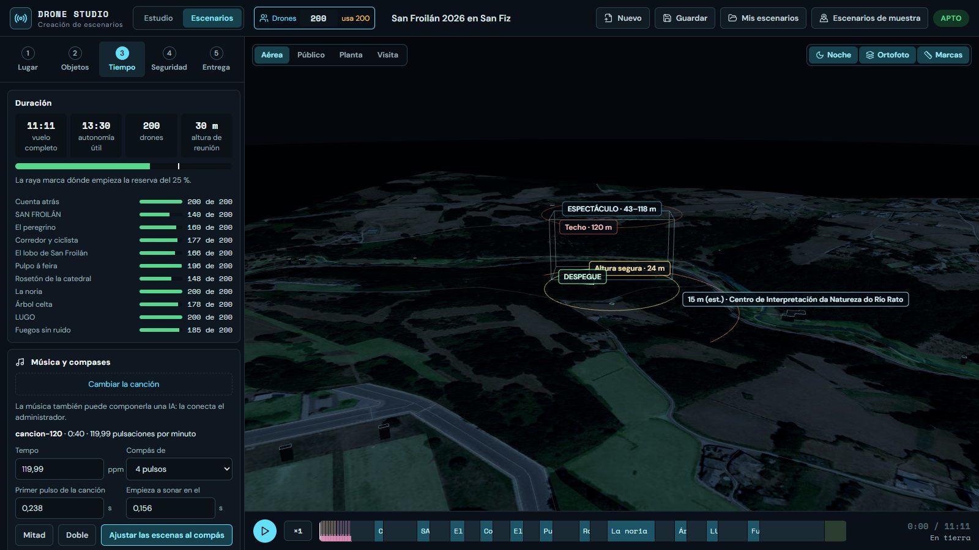Click the APTO status badge
Screen dimensions: 979x550
coord(951,18)
